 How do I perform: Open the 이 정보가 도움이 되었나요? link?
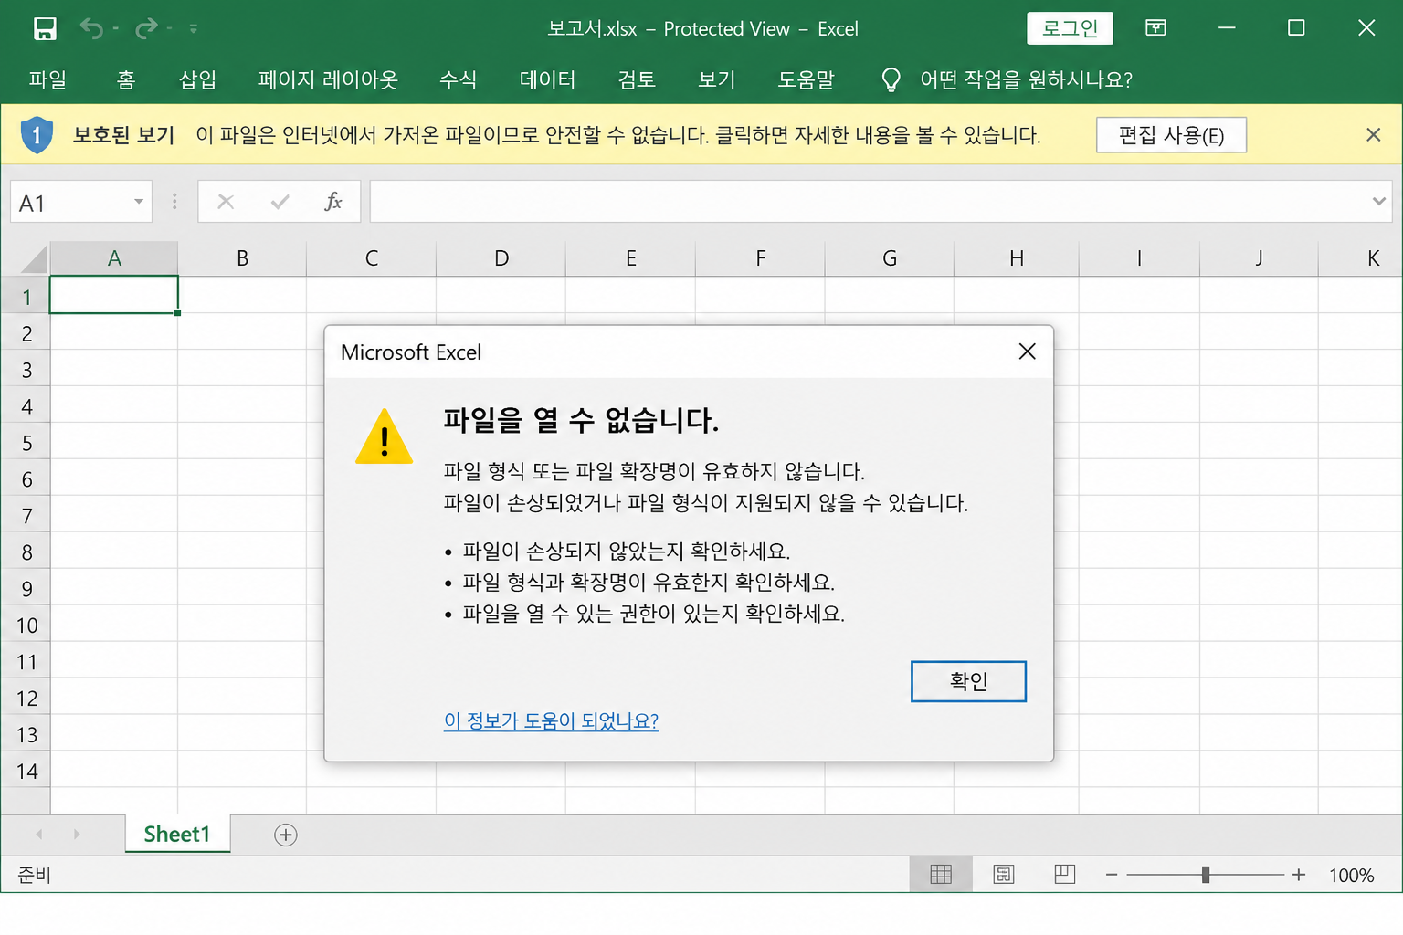pos(551,720)
